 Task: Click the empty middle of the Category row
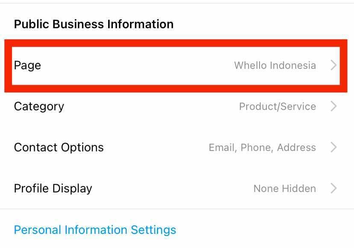click(x=150, y=106)
